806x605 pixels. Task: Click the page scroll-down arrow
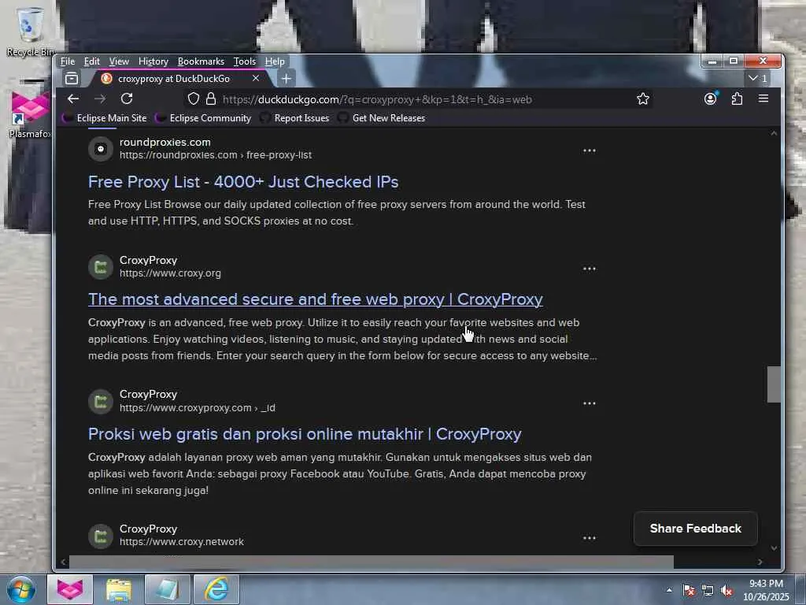(774, 548)
